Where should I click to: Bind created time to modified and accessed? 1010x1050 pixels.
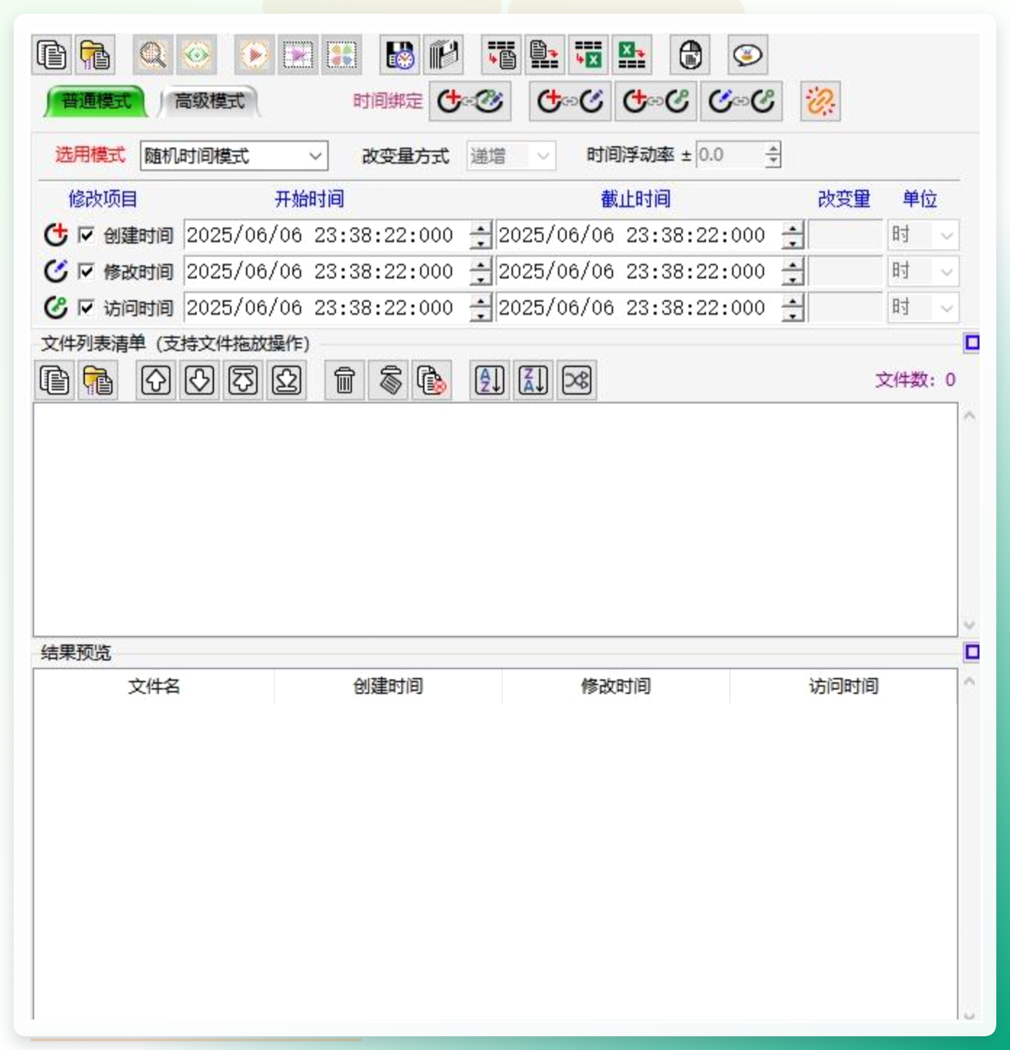pos(470,102)
